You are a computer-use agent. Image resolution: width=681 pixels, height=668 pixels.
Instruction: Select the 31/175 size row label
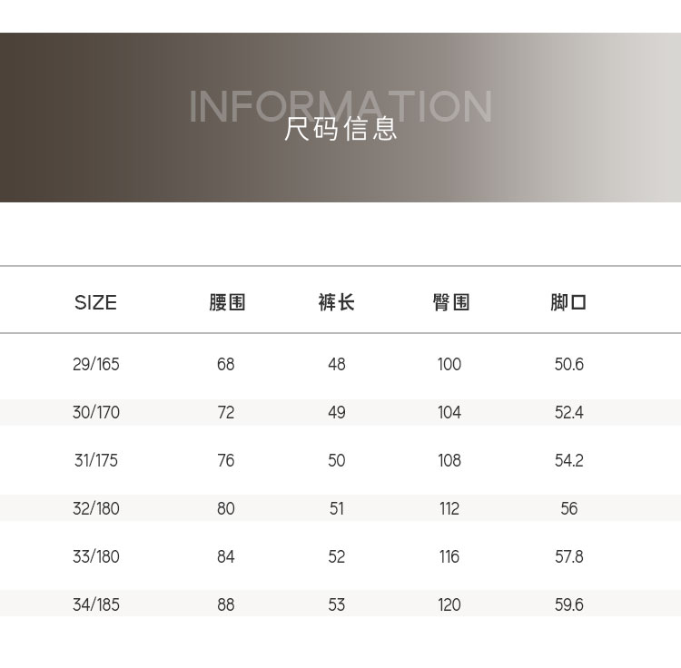(x=95, y=461)
